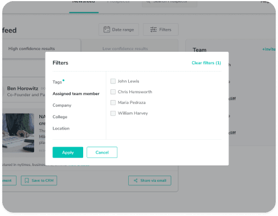Open the article thumbnail image
The image size is (278, 216).
[x=18, y=132]
